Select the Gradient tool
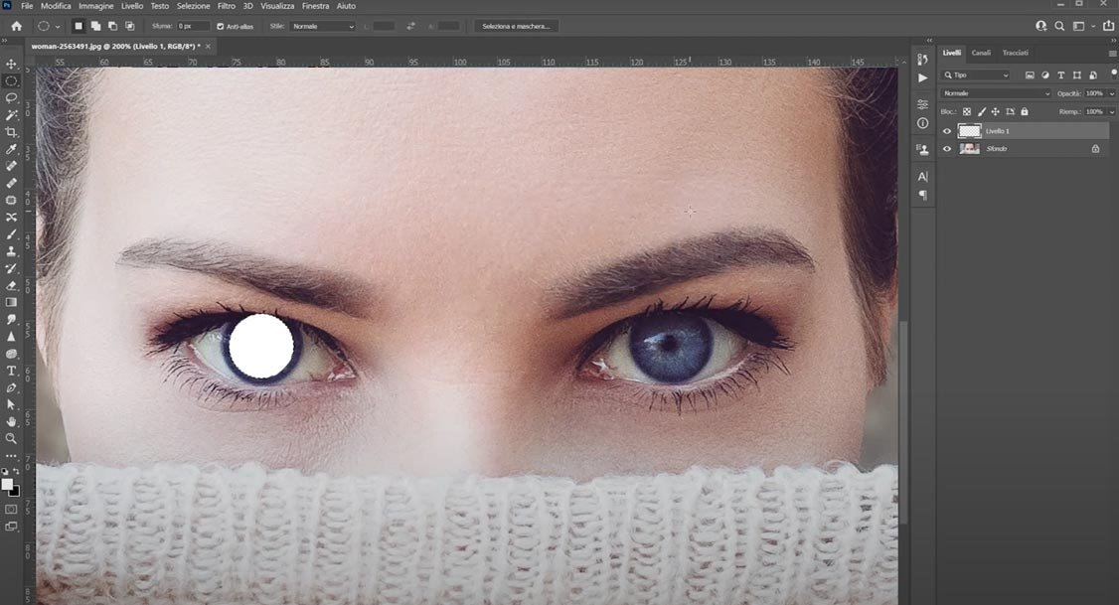The width and height of the screenshot is (1119, 605). pos(11,302)
